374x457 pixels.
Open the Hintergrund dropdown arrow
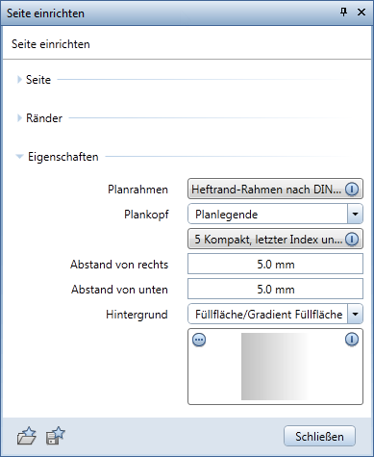pos(355,314)
